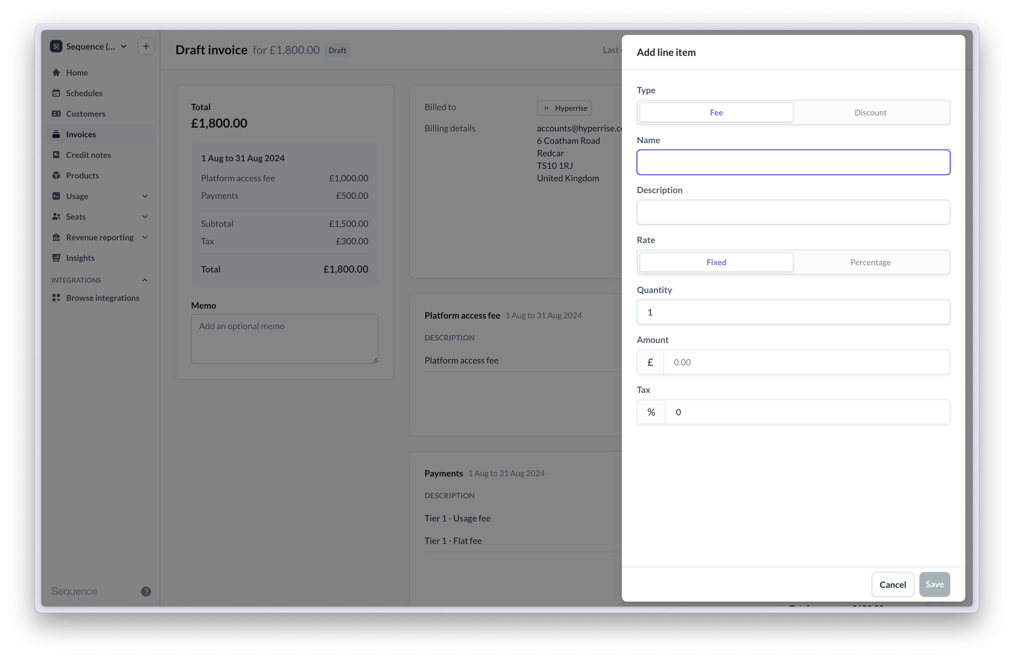The width and height of the screenshot is (1014, 659).
Task: Open the help question mark icon
Action: tap(146, 591)
